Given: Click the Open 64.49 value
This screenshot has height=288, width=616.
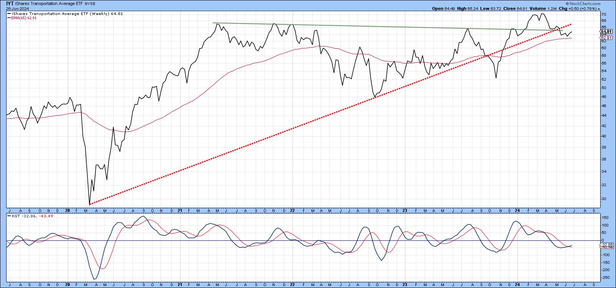Looking at the screenshot, I should coord(444,8).
